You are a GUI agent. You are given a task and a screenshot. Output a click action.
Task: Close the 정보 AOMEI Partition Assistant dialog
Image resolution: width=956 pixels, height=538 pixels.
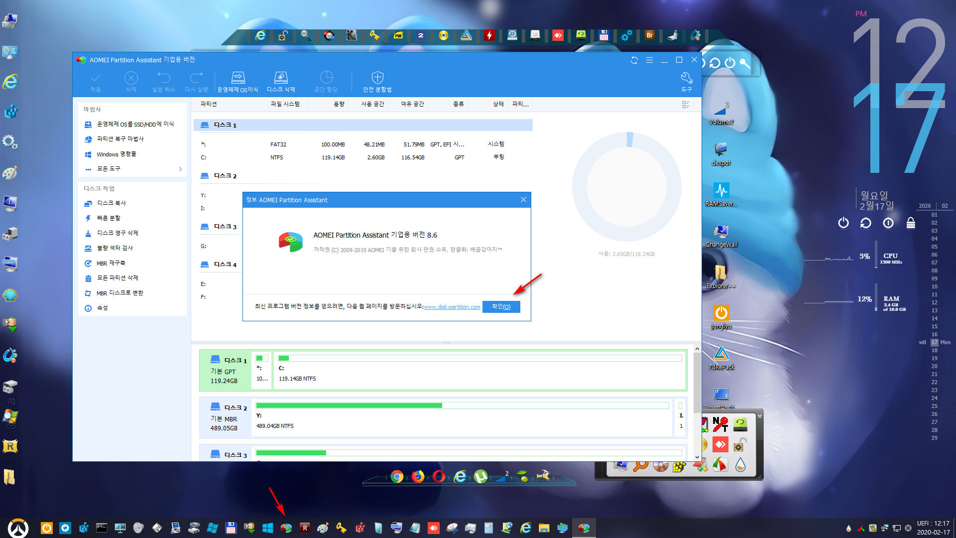523,200
